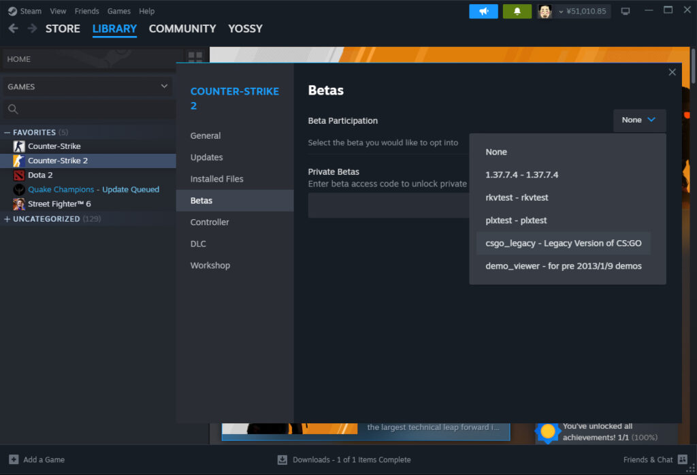Click the Friends & Chat icon
Screen dimensions: 697x475
click(x=683, y=459)
